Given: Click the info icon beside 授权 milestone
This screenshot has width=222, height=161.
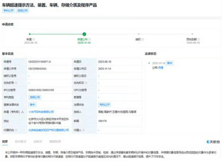Looking at the screenshot, I should point(143,39).
